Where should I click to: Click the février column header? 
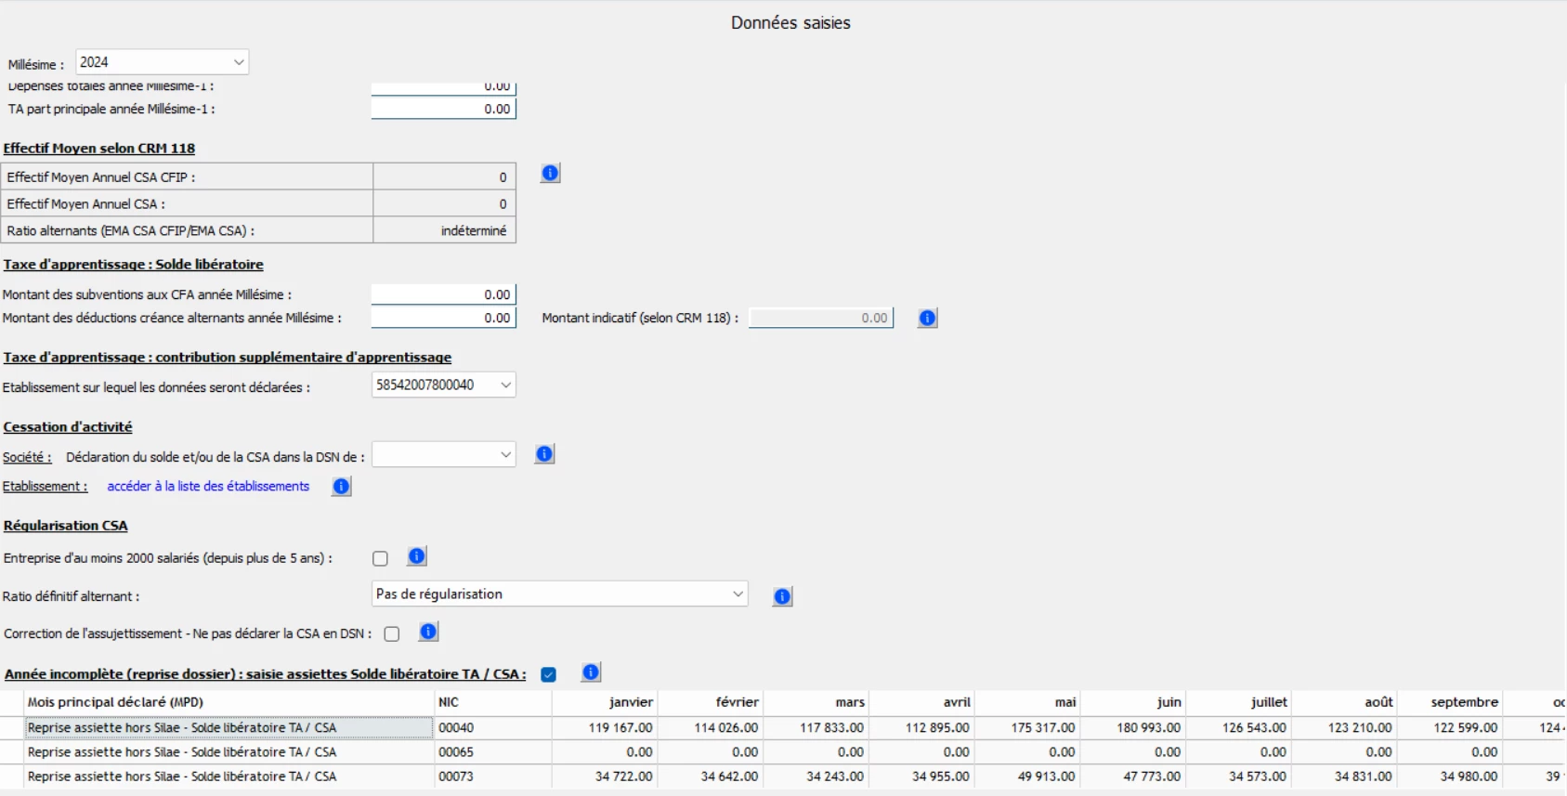pos(711,702)
